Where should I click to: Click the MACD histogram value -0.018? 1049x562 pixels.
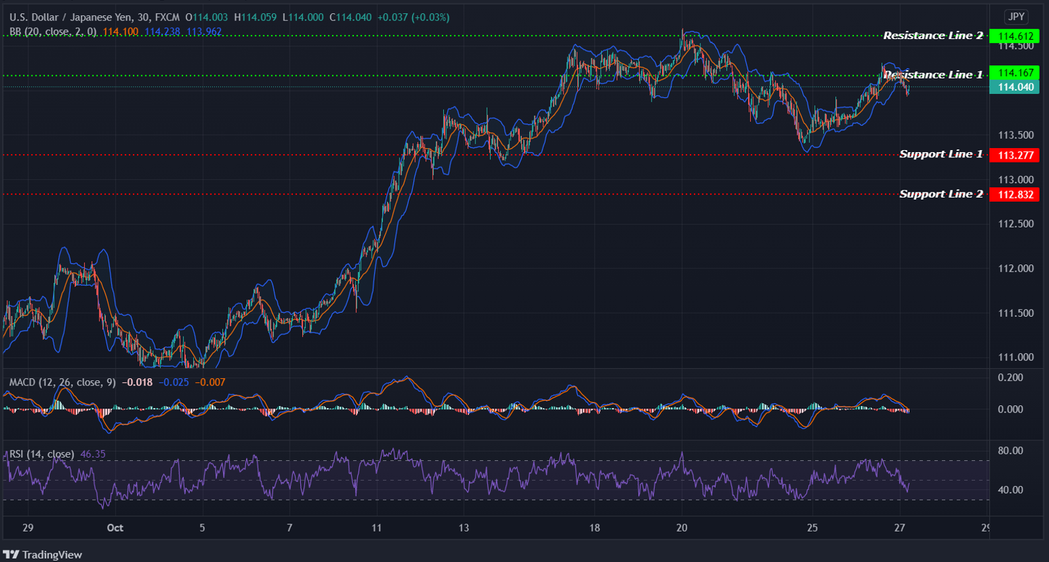tap(137, 382)
